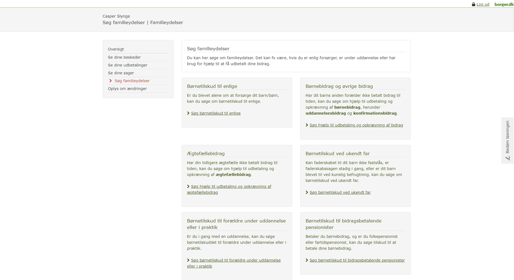Click chevron before Søg børnetilskud til enlige
Screen dimensions: 514x280
[x=188, y=113]
